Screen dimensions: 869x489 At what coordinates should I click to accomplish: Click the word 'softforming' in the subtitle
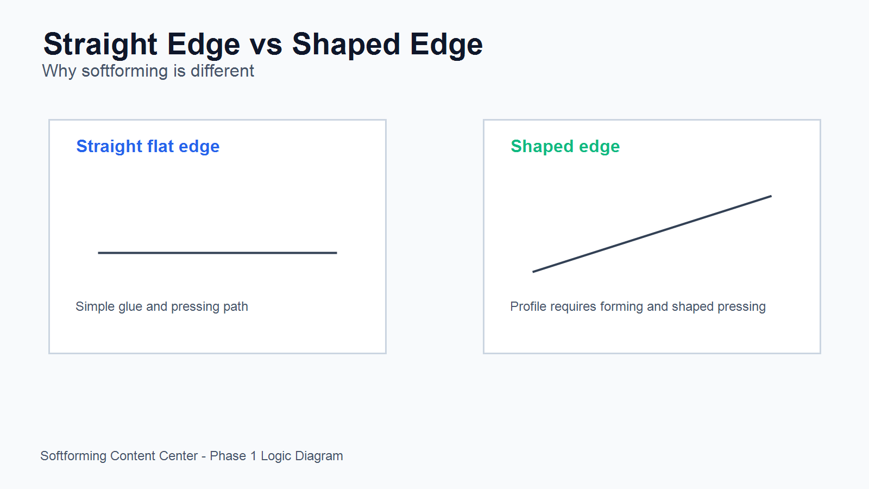click(125, 71)
